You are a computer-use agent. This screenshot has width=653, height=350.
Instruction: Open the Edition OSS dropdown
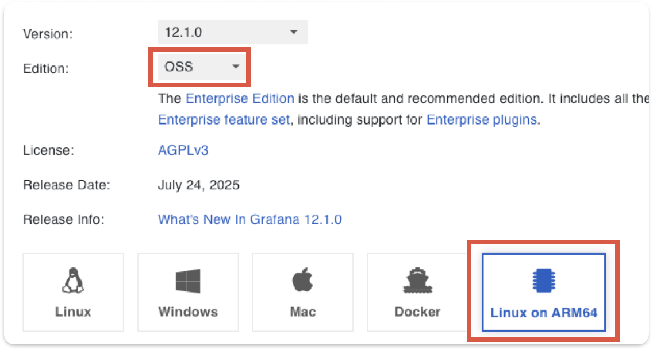201,67
